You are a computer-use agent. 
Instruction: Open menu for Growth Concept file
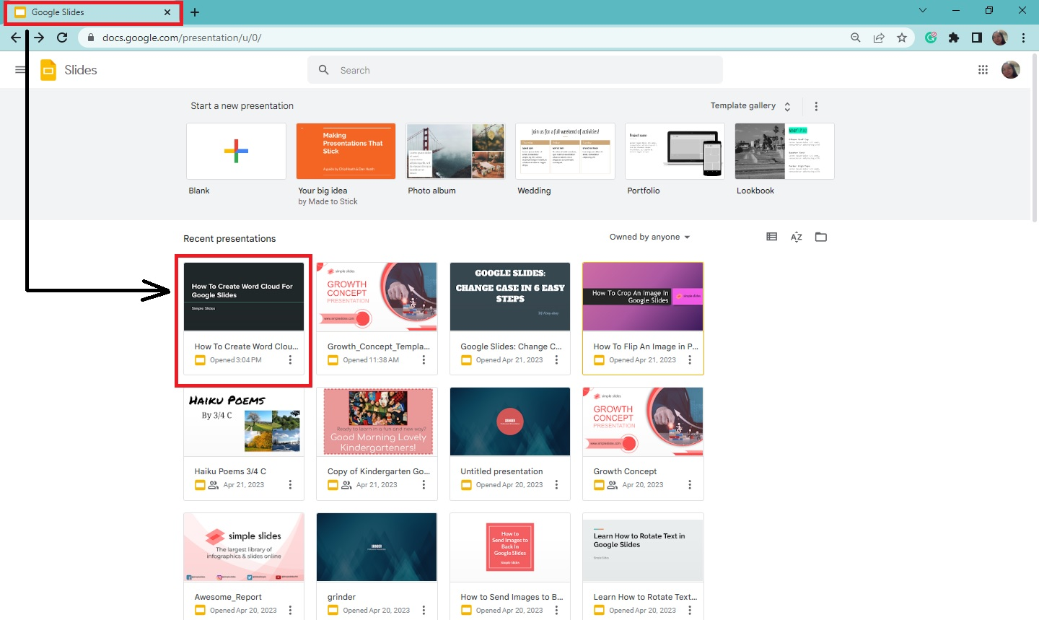[x=690, y=485]
